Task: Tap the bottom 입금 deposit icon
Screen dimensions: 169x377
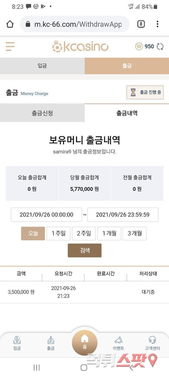Action: point(17,340)
